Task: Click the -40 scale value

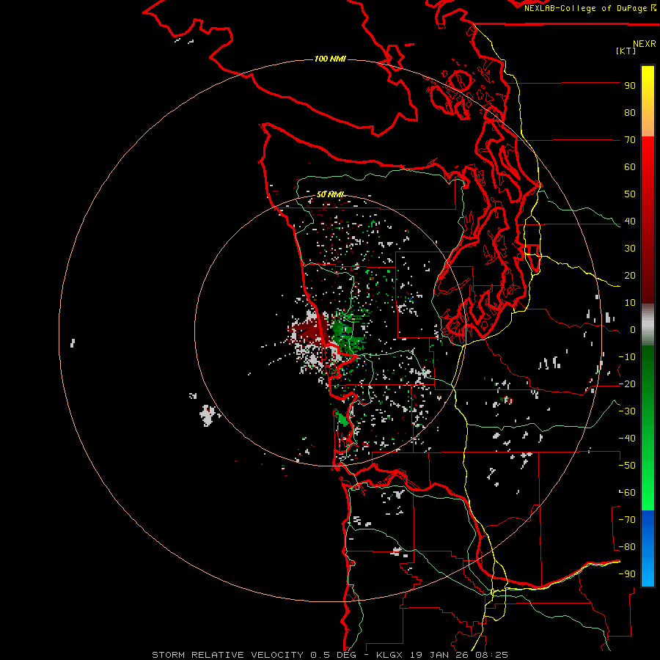Action: coord(627,439)
